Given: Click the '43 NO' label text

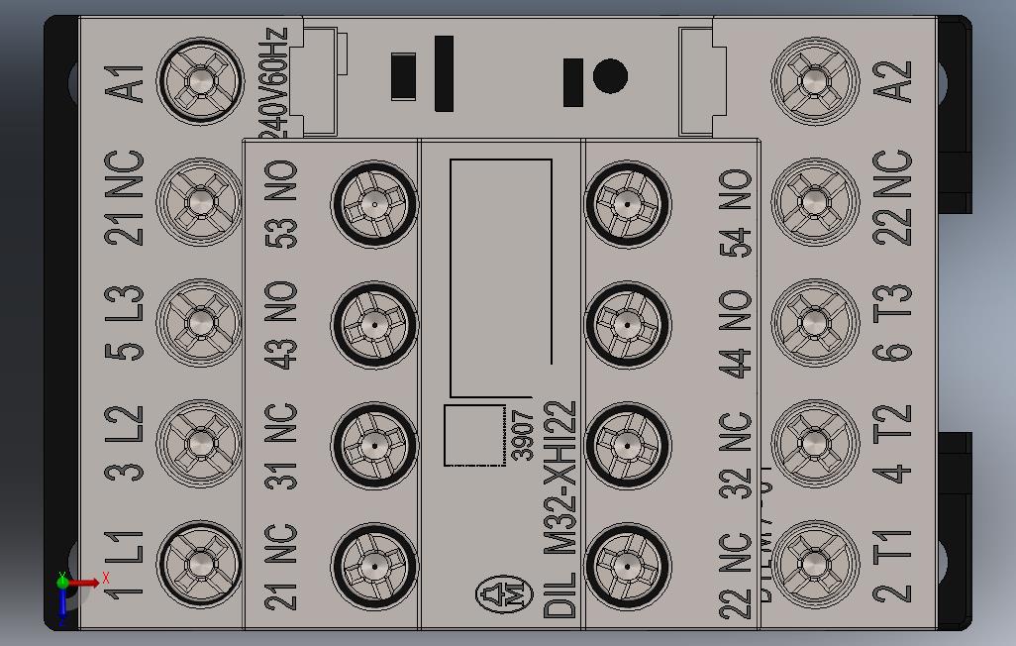Looking at the screenshot, I should [x=282, y=325].
